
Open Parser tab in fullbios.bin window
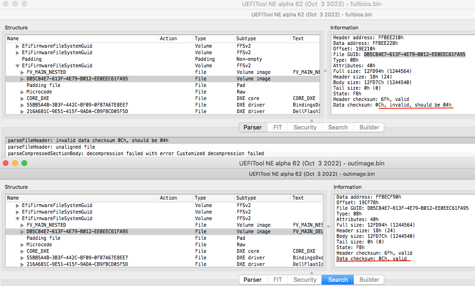click(253, 128)
